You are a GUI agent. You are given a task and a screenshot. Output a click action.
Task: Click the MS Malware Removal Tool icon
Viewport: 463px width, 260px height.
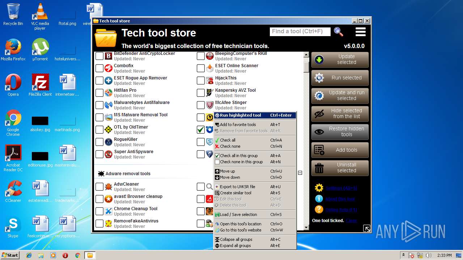point(108,117)
